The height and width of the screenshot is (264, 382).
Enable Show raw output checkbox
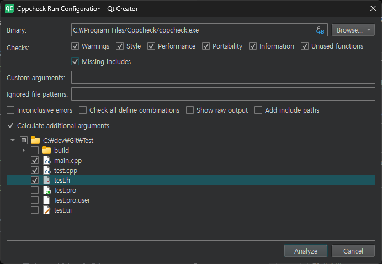coord(190,110)
